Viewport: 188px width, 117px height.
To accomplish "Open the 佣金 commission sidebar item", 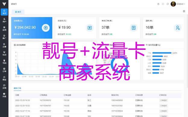I will [4, 78].
